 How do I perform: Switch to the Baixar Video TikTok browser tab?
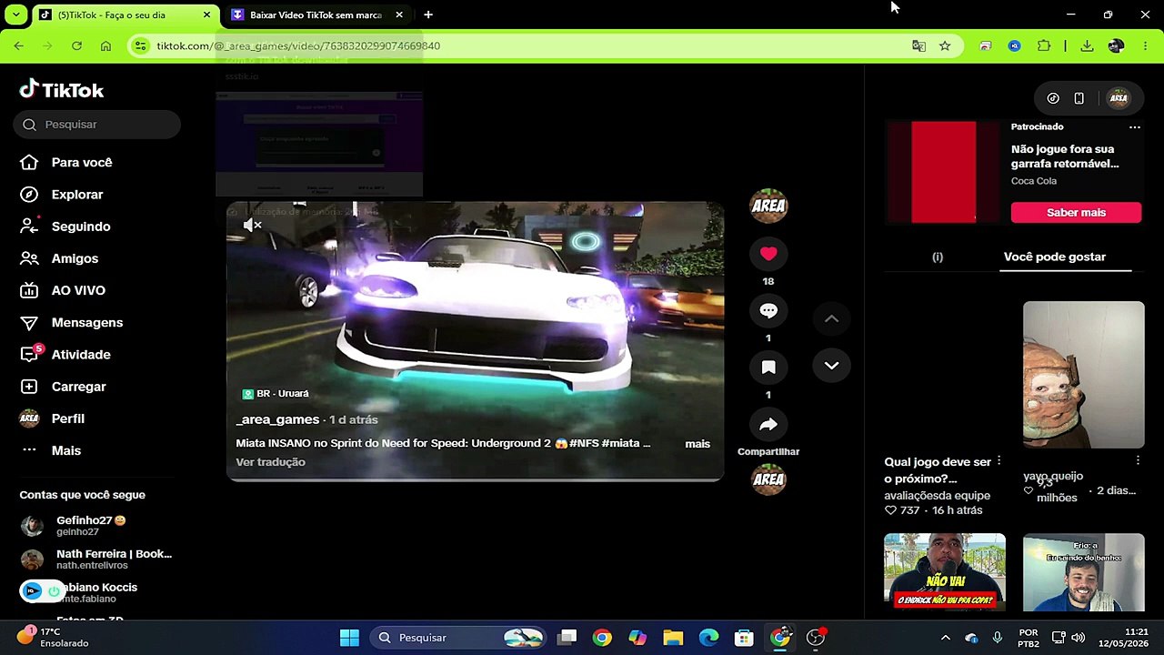tap(316, 15)
